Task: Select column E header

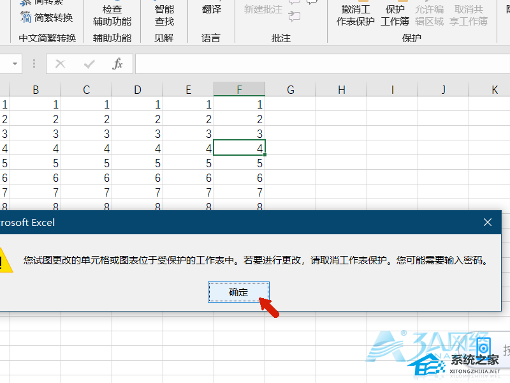Action: (x=188, y=89)
